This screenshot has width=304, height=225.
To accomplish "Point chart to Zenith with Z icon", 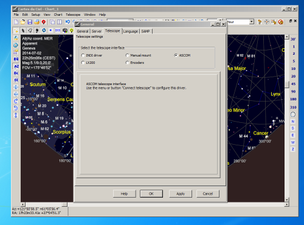I will pos(293,149).
